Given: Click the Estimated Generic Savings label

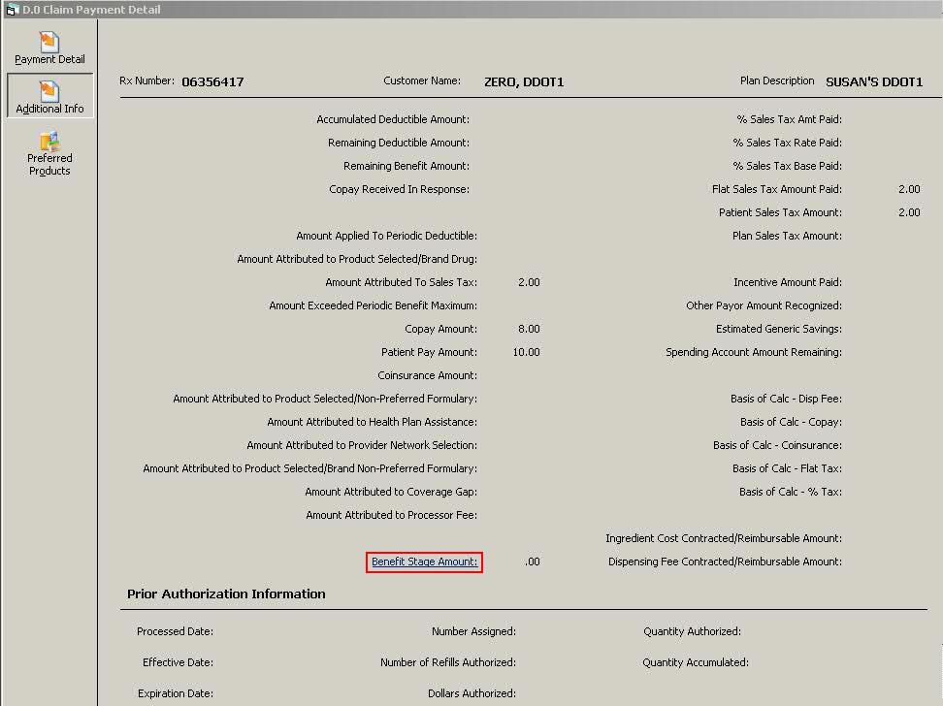Looking at the screenshot, I should coord(779,329).
